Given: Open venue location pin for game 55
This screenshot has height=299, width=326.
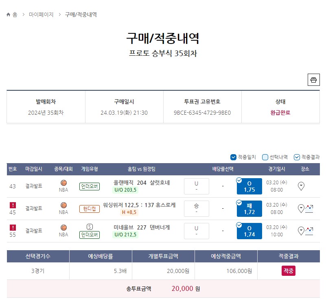Looking at the screenshot, I should [301, 231].
